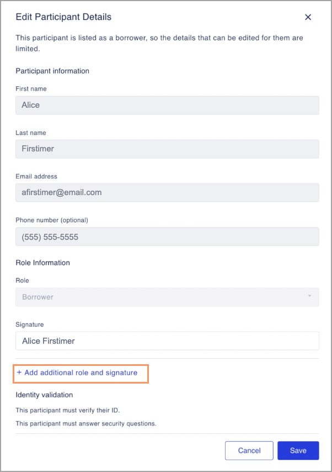Click the optional Phone number field

[165, 236]
